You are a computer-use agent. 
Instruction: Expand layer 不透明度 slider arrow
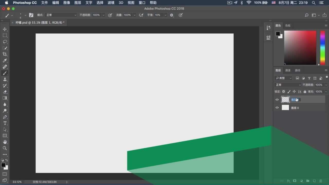(x=326, y=85)
